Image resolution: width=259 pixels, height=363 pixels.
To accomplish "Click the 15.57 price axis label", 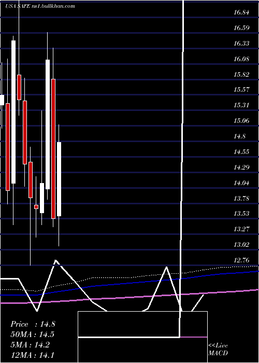I will [x=241, y=90].
